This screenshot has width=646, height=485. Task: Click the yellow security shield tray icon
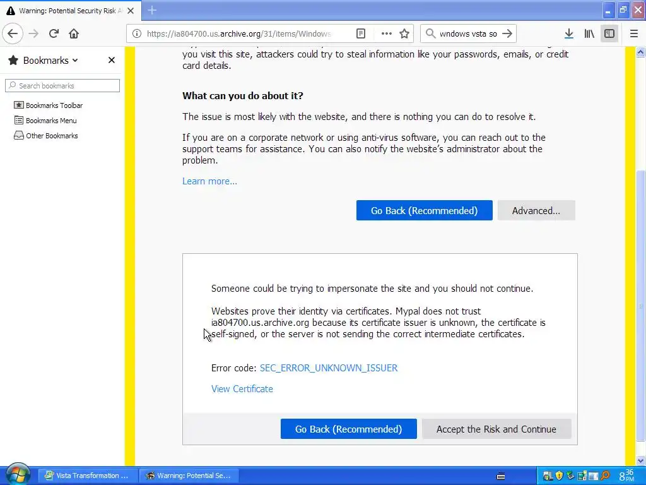559,476
